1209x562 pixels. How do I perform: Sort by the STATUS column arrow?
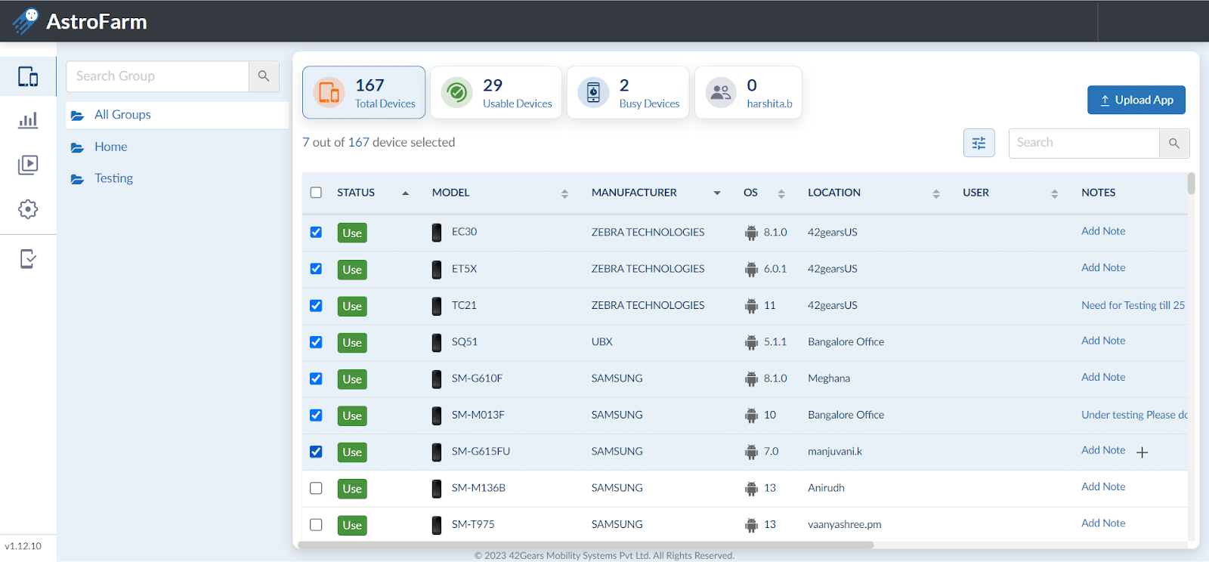[406, 193]
